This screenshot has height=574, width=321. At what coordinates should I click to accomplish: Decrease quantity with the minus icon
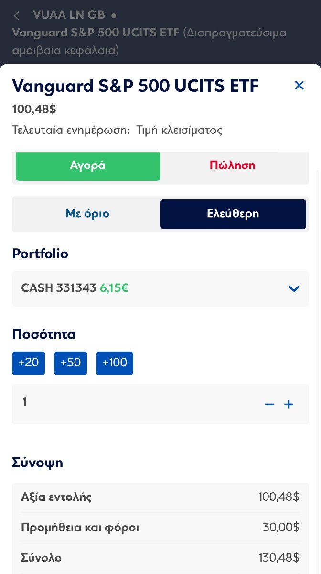[269, 405]
